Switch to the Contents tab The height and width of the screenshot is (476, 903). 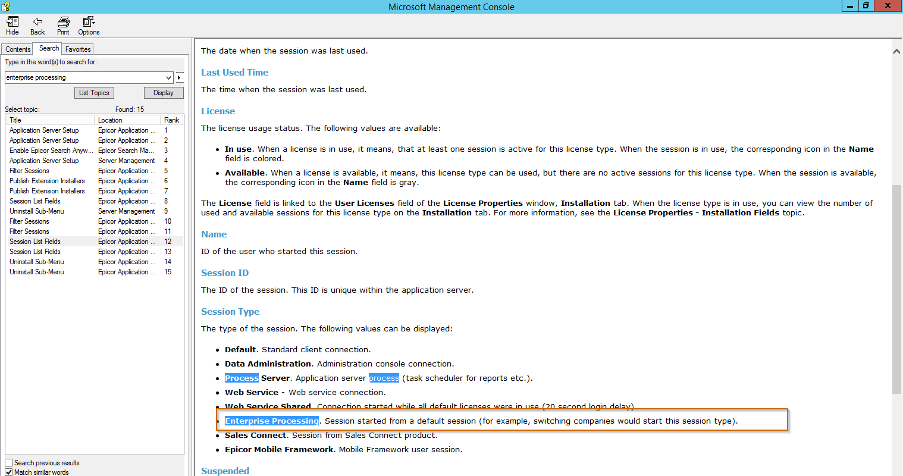[x=18, y=49]
